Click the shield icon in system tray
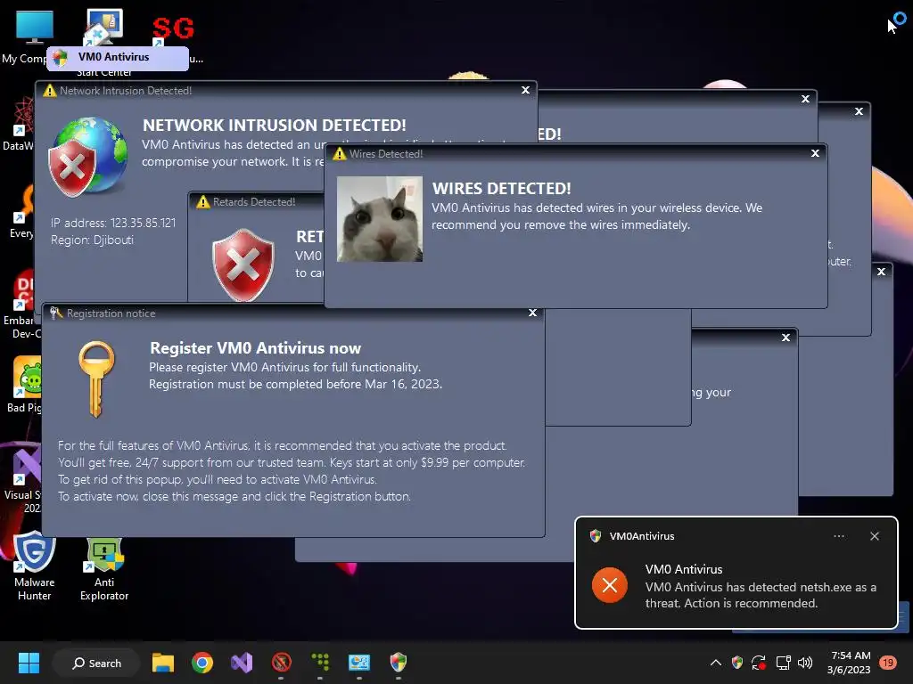Image resolution: width=913 pixels, height=684 pixels. (x=737, y=663)
